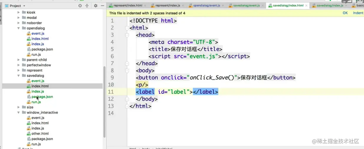Collapse all in Project panel

(87, 6)
